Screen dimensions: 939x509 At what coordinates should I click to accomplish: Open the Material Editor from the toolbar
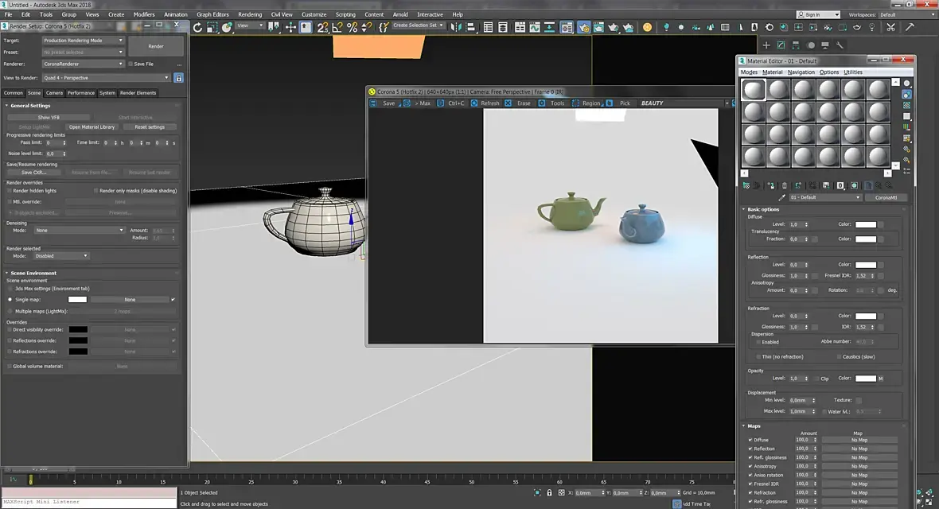[x=566, y=27]
